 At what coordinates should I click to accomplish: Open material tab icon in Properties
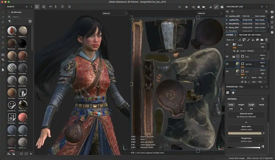[x=233, y=93]
